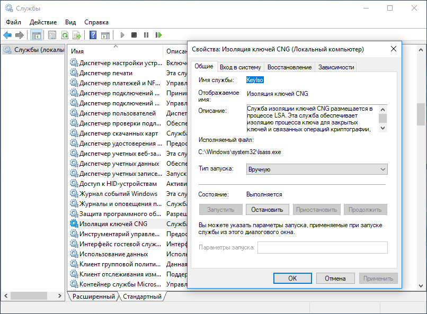
Task: Open the Тип запуска dropdown
Action: (x=317, y=169)
